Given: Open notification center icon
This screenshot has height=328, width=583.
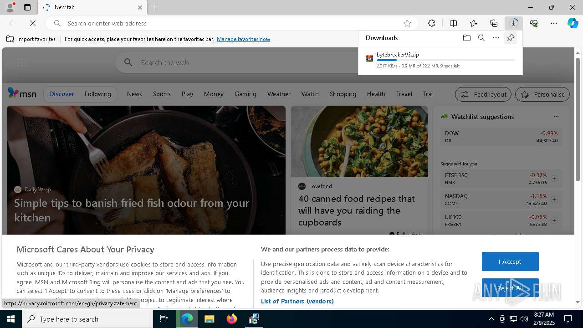Looking at the screenshot, I should click(568, 319).
